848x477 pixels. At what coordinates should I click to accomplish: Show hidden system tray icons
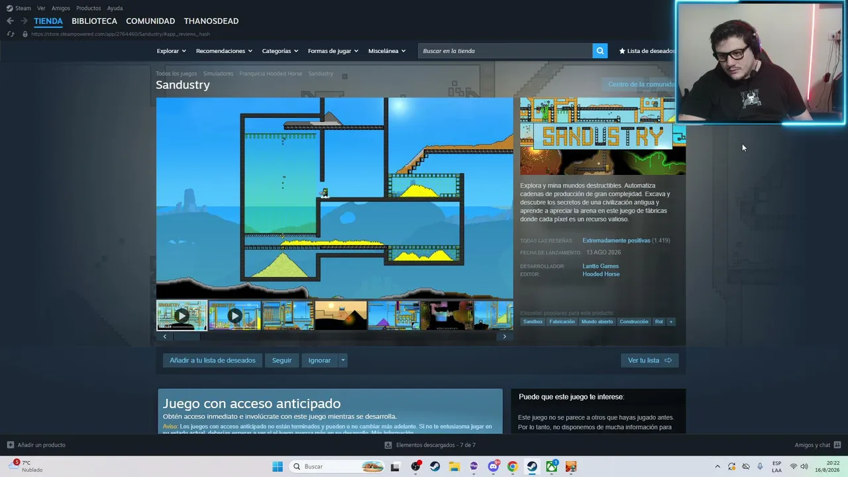(x=717, y=466)
